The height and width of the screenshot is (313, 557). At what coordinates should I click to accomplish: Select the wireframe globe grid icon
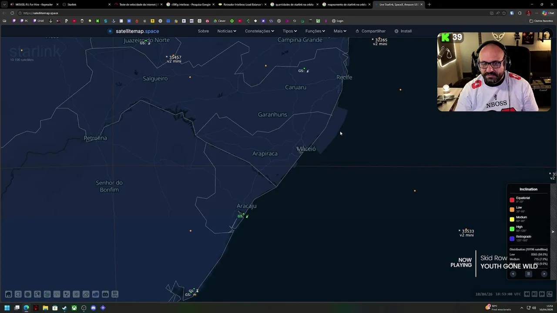point(28,294)
